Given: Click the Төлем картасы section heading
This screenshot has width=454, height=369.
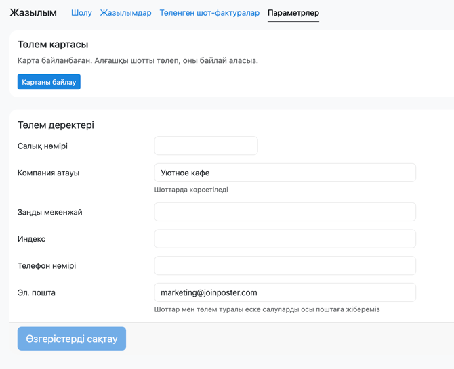Looking at the screenshot, I should (53, 45).
